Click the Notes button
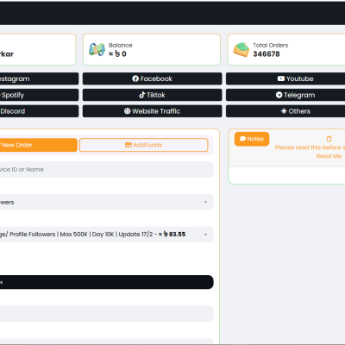The width and height of the screenshot is (345, 345). click(x=252, y=139)
